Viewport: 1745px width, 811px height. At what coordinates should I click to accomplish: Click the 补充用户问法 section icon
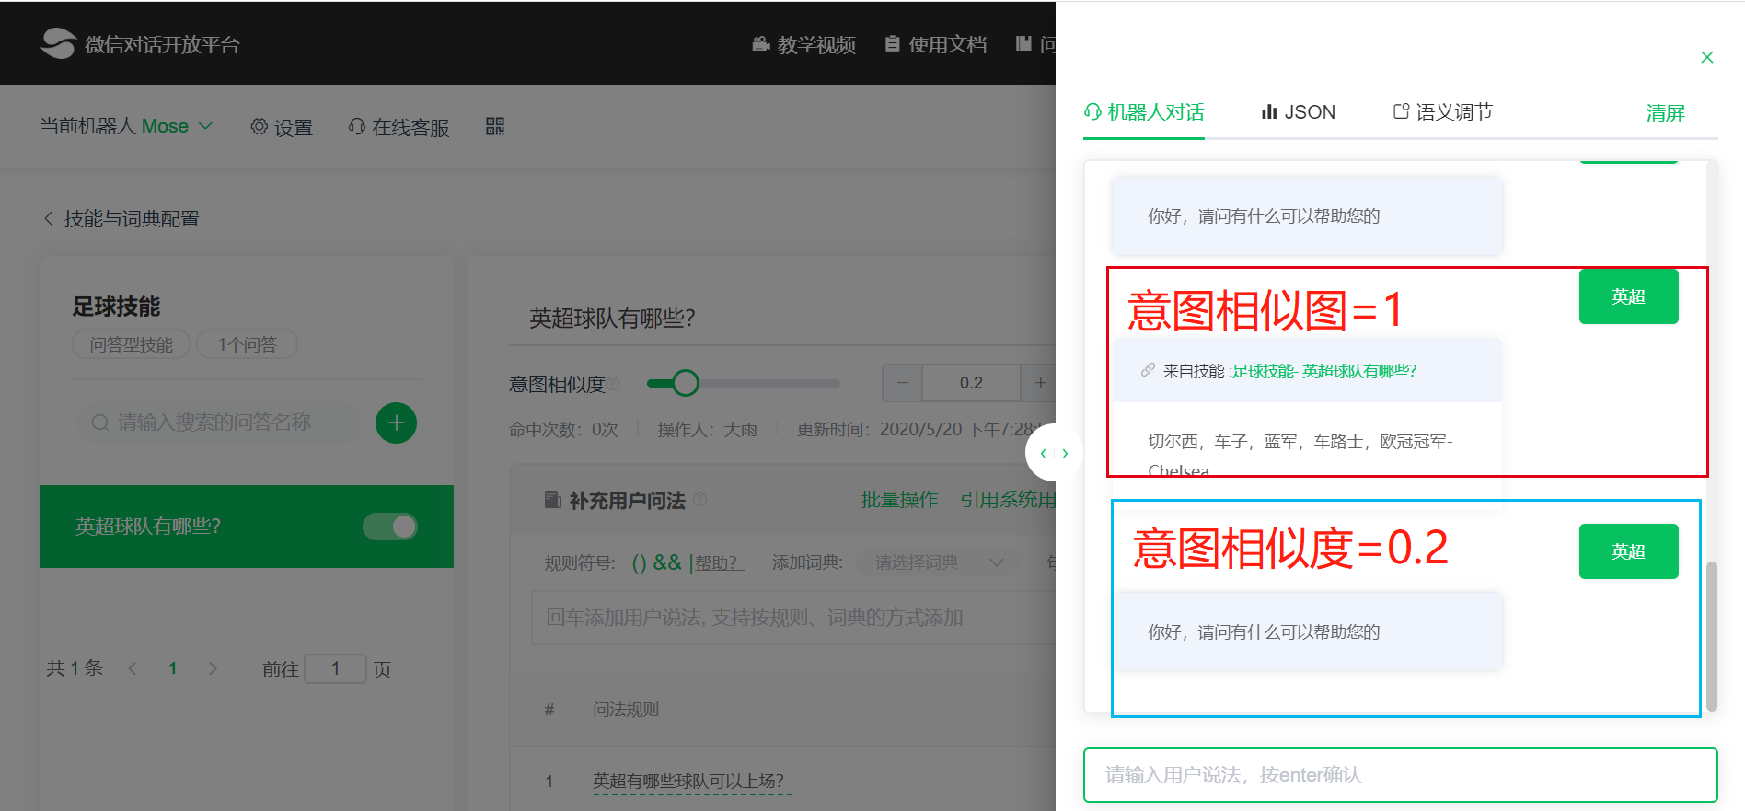point(552,500)
